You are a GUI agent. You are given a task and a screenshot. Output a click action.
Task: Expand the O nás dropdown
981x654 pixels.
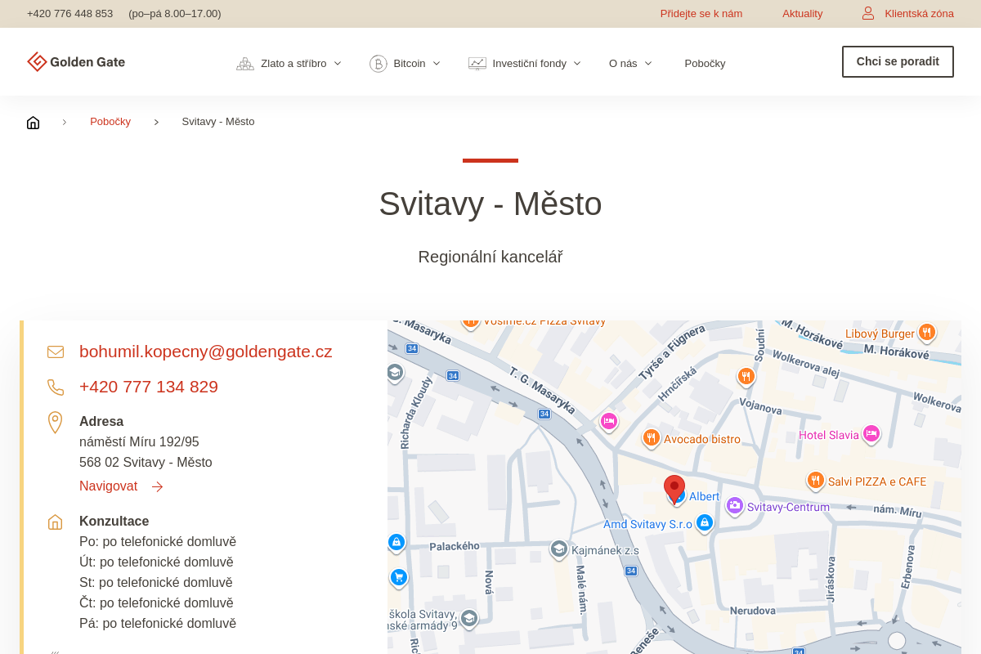click(x=630, y=64)
